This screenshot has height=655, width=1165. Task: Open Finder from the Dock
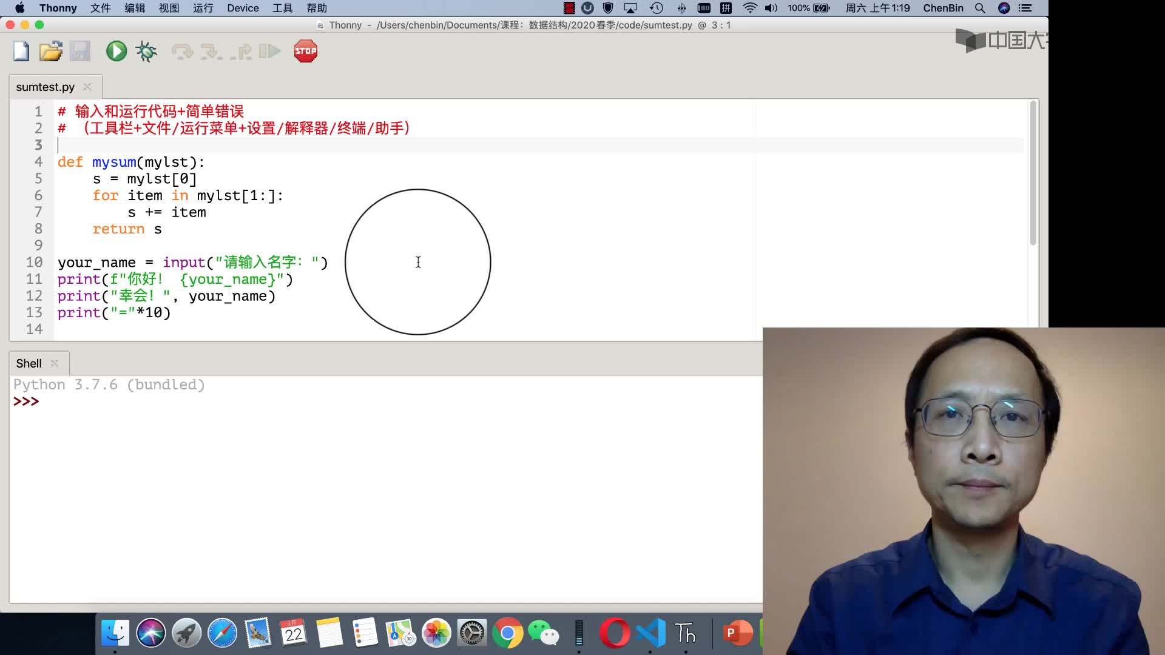115,633
